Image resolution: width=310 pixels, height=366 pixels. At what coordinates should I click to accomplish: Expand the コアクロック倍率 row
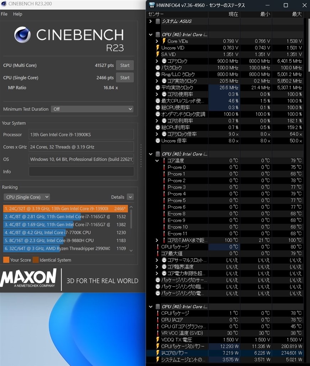click(x=157, y=134)
